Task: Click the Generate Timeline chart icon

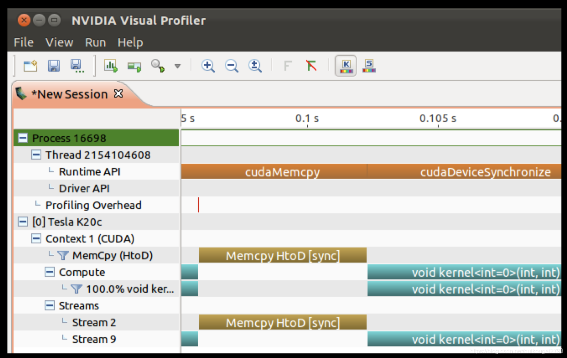Action: (x=110, y=66)
